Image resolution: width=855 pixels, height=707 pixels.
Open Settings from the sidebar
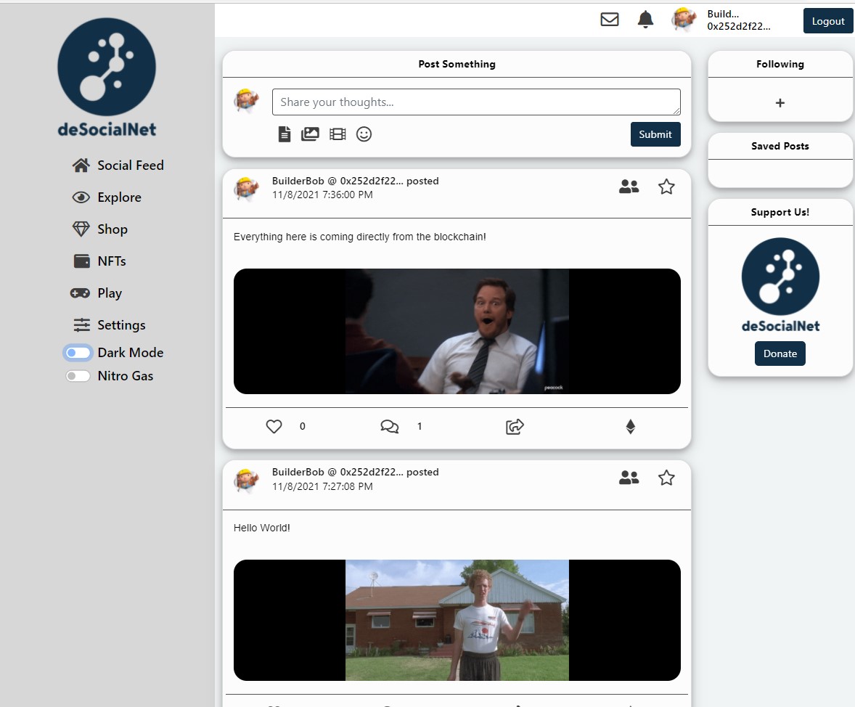109,325
